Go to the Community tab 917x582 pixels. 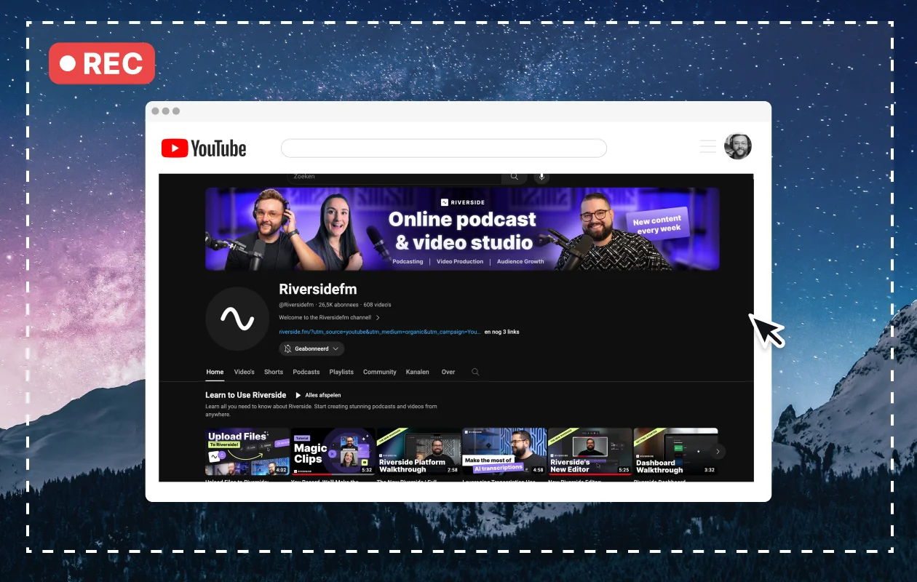tap(379, 372)
